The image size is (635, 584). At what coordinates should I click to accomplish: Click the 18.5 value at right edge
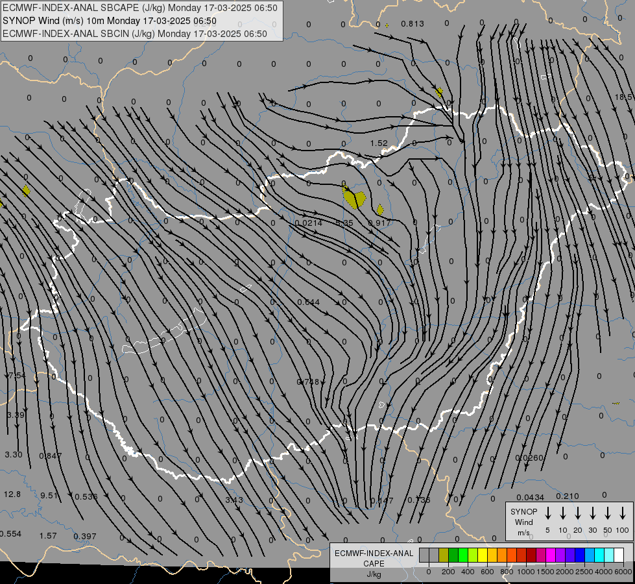(x=624, y=97)
